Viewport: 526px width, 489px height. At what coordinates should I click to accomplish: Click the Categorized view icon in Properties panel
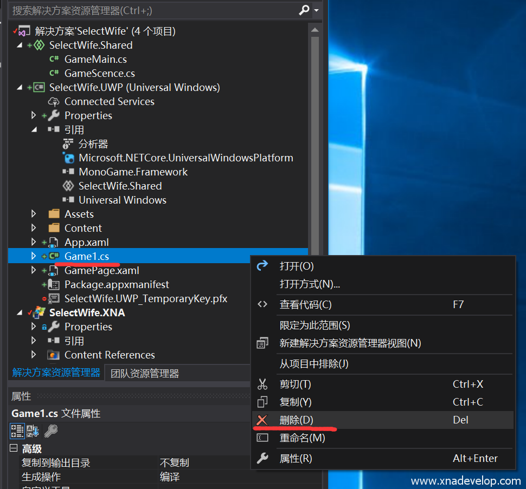coord(17,431)
